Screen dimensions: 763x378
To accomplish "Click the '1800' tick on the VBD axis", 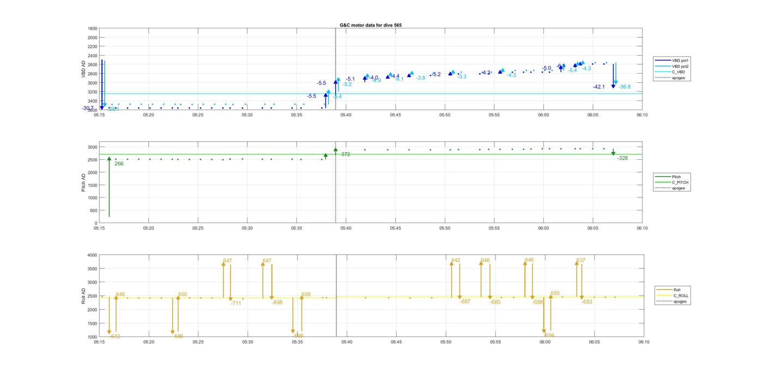I will (x=92, y=28).
